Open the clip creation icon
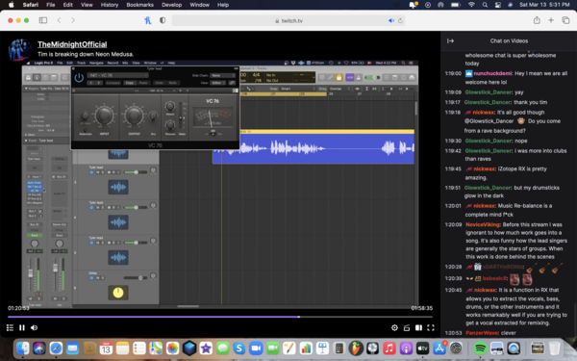 (x=407, y=327)
